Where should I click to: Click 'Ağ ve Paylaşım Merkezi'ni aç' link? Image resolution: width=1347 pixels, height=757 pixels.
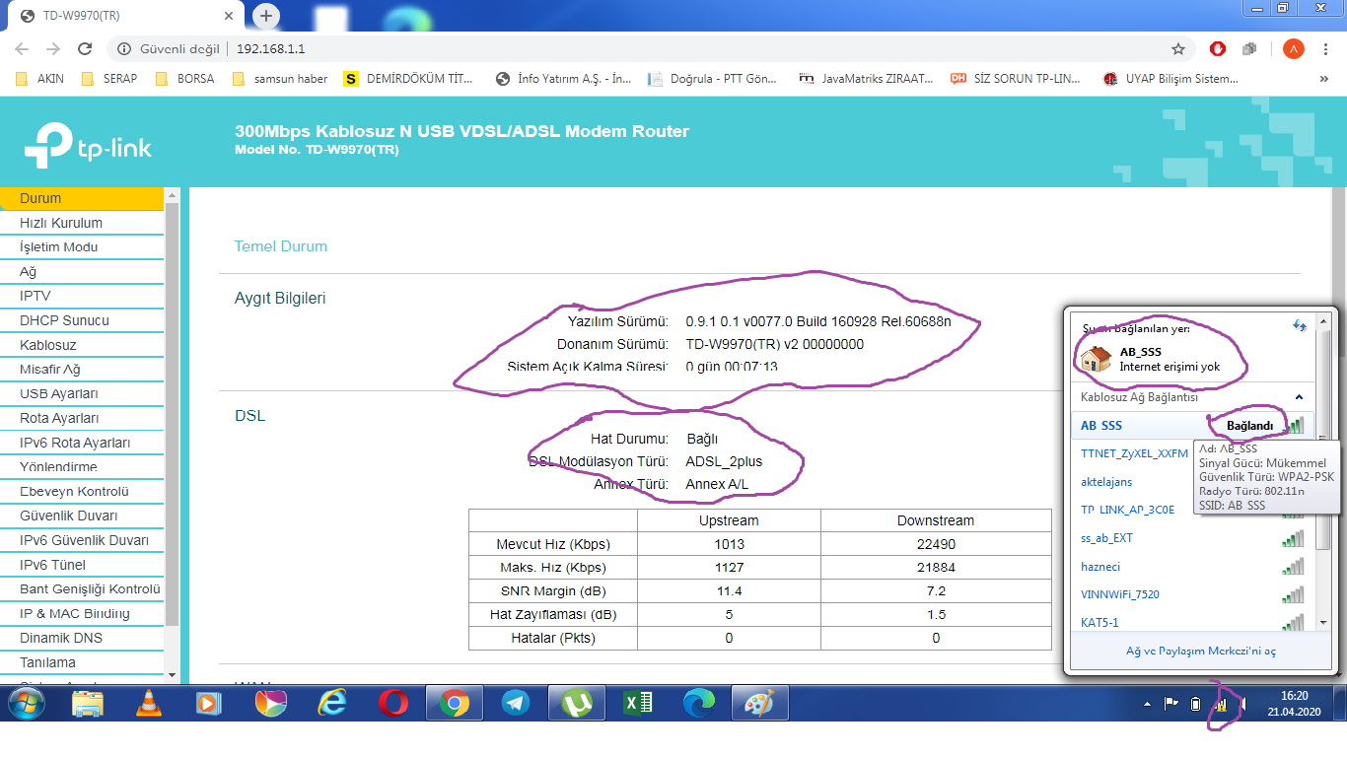coord(1201,652)
